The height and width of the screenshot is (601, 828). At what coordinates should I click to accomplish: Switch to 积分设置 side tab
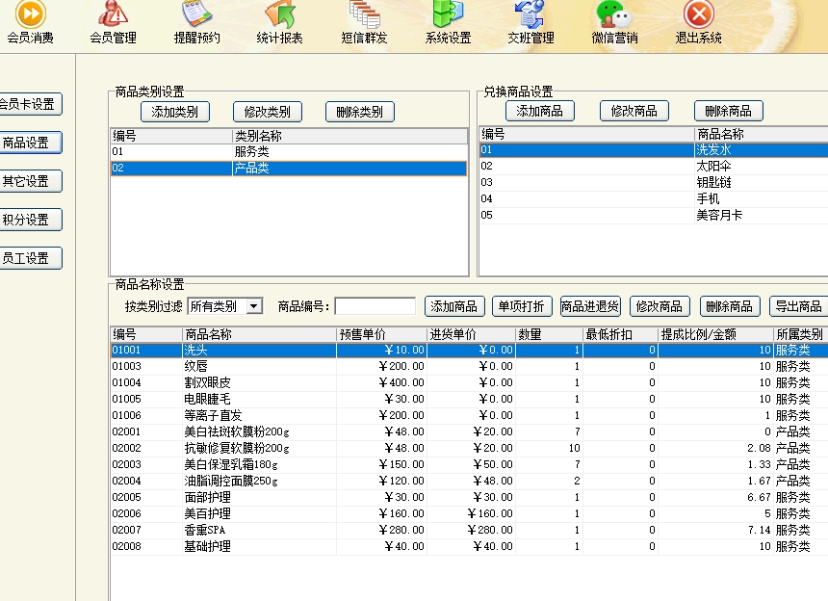click(x=28, y=220)
